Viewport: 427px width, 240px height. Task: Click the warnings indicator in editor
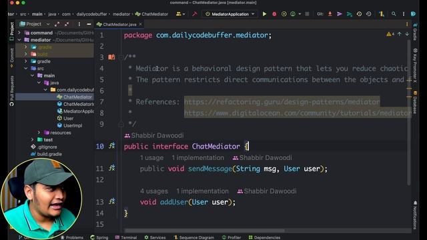coord(390,34)
